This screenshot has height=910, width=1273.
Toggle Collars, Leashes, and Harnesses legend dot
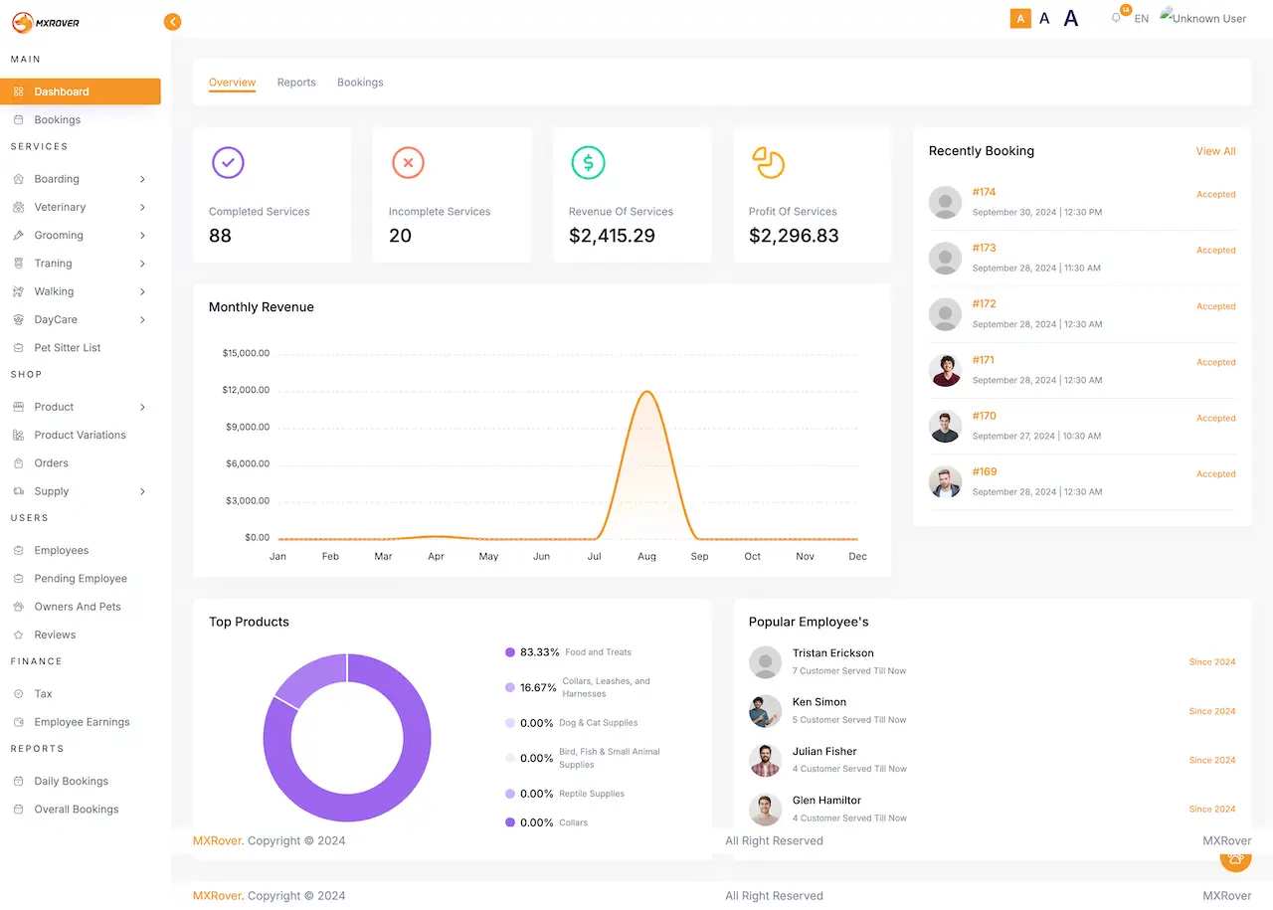click(x=510, y=687)
